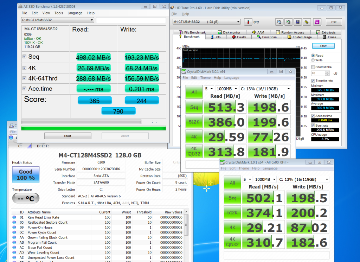
Task: Open the drive dropdown in AS SSD Benchmark
Action: [58, 20]
